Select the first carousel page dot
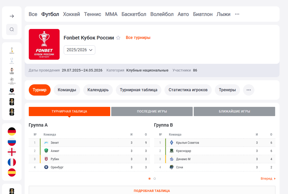Viewport: 288px width, 194px height. pos(150,179)
